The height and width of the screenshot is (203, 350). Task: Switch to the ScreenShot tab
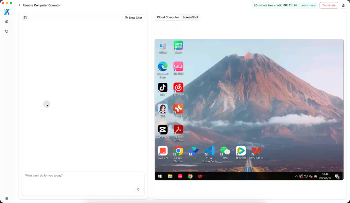[x=190, y=17]
